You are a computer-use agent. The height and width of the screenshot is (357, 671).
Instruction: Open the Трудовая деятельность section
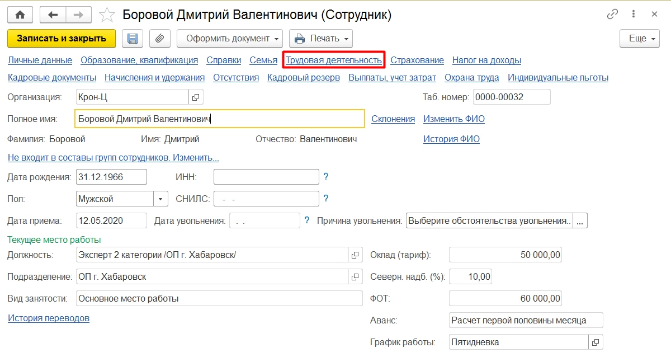point(334,60)
